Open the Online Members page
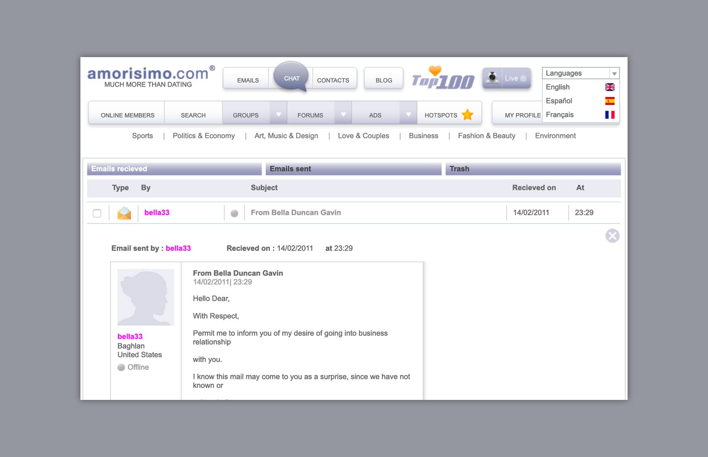Image resolution: width=708 pixels, height=457 pixels. click(x=127, y=115)
